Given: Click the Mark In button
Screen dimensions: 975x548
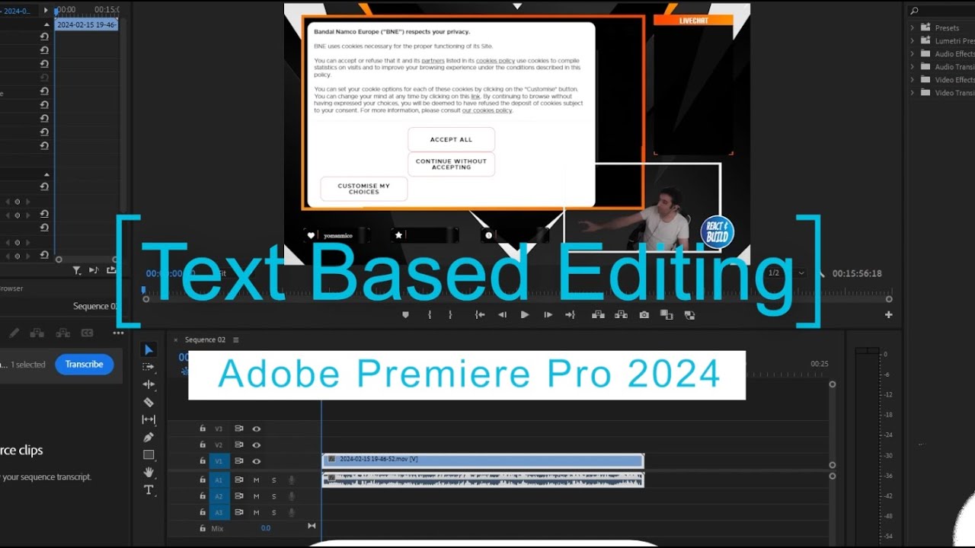Looking at the screenshot, I should coord(430,314).
